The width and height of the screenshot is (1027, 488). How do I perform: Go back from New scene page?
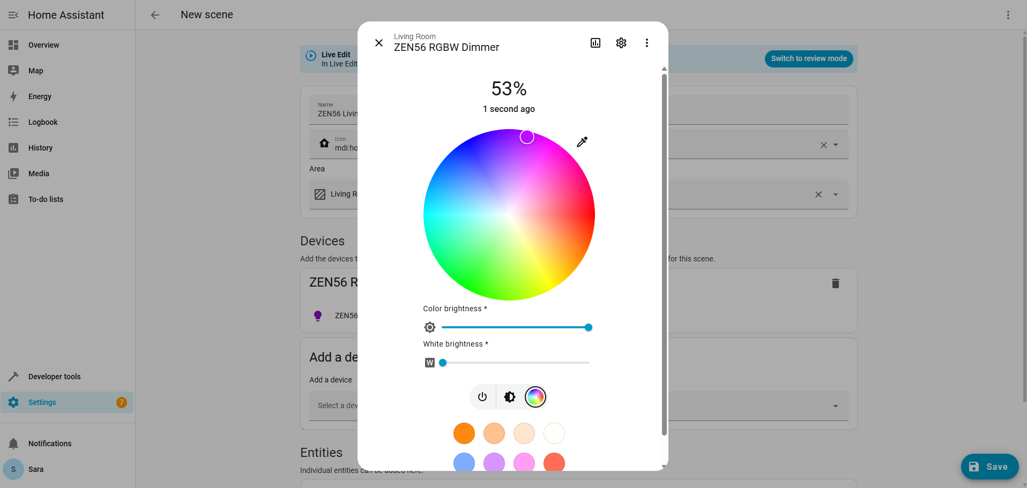coord(155,15)
